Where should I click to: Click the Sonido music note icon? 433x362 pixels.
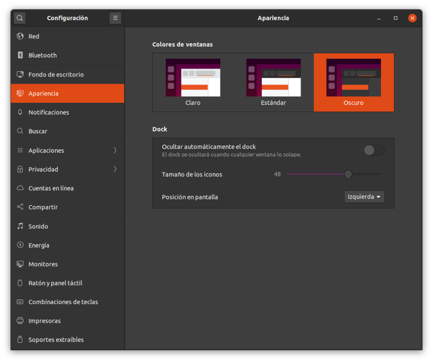tap(20, 226)
